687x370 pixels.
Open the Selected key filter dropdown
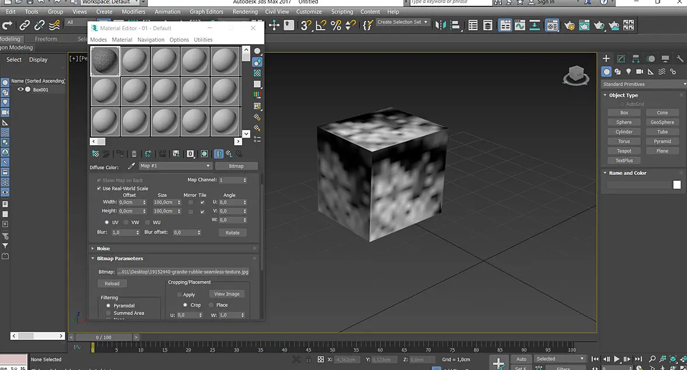pyautogui.click(x=560, y=358)
